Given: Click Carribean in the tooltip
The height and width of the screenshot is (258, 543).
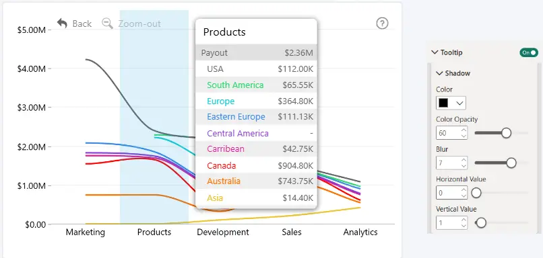Looking at the screenshot, I should (x=226, y=149).
